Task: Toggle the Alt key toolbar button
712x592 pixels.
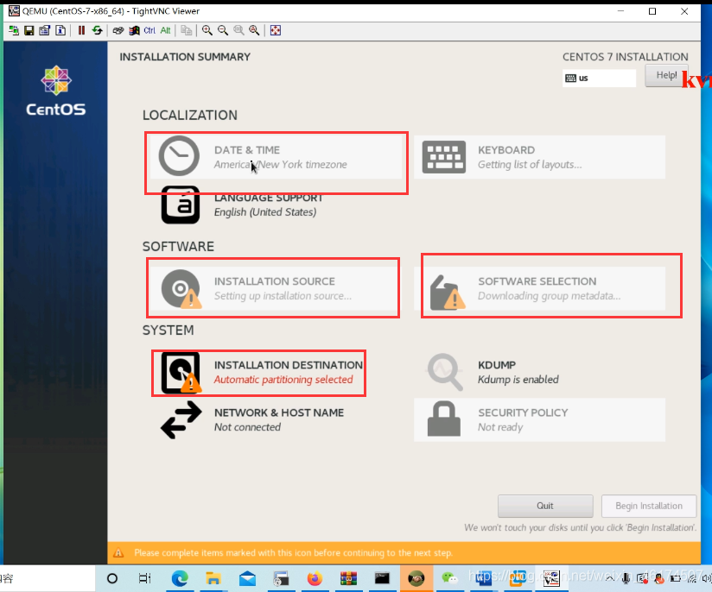Action: (x=165, y=30)
